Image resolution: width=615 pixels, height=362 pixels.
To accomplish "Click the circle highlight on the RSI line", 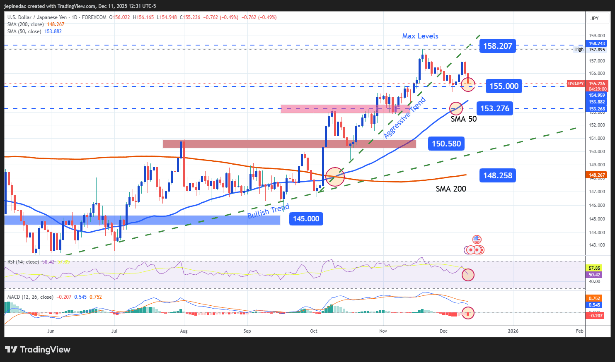I will pyautogui.click(x=468, y=274).
